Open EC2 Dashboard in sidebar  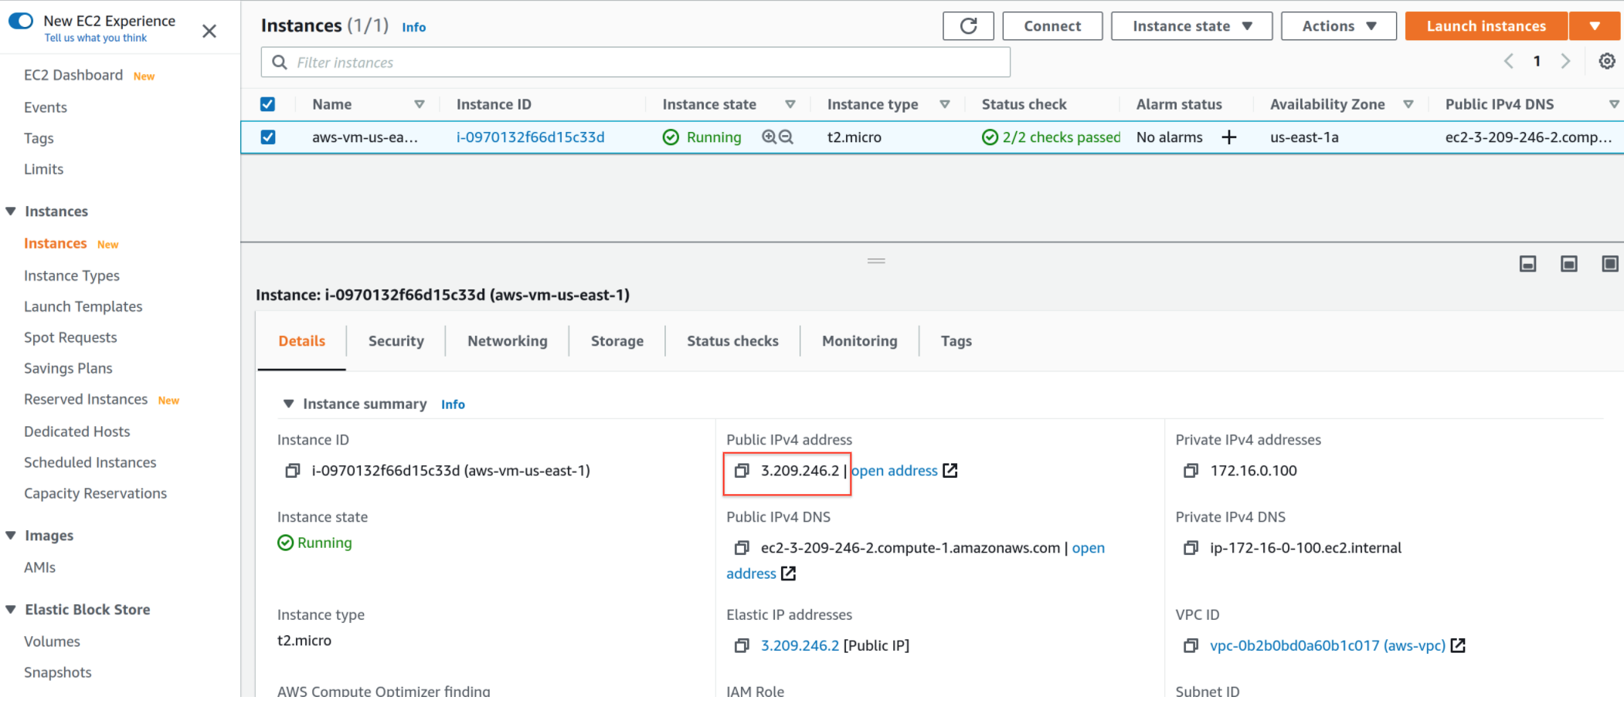73,75
